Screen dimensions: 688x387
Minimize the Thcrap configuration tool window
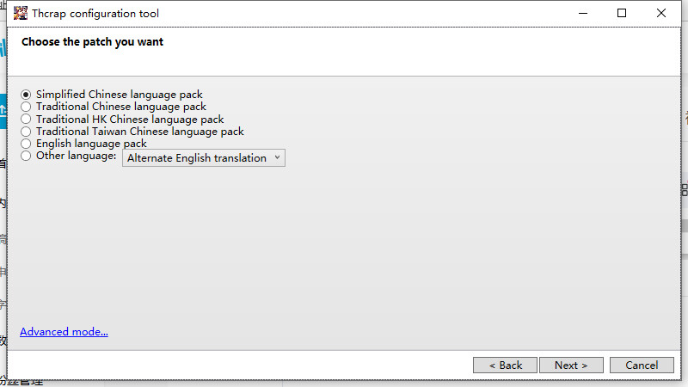581,13
